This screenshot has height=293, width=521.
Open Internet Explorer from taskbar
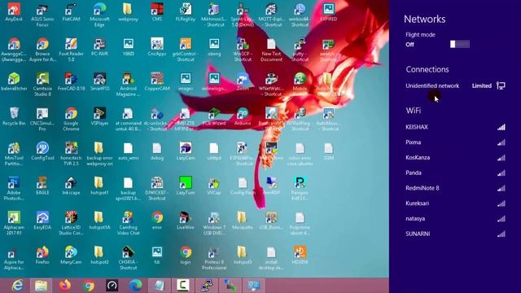point(17,286)
